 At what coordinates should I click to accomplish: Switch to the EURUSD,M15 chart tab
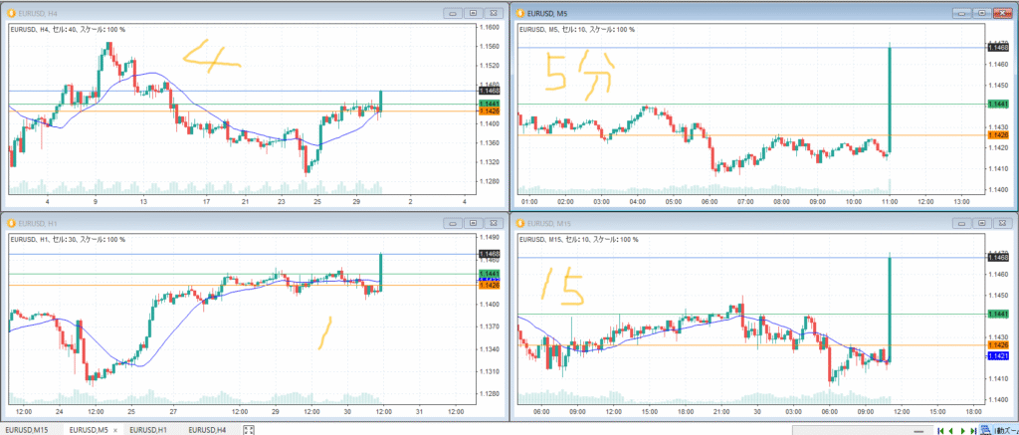(x=28, y=429)
